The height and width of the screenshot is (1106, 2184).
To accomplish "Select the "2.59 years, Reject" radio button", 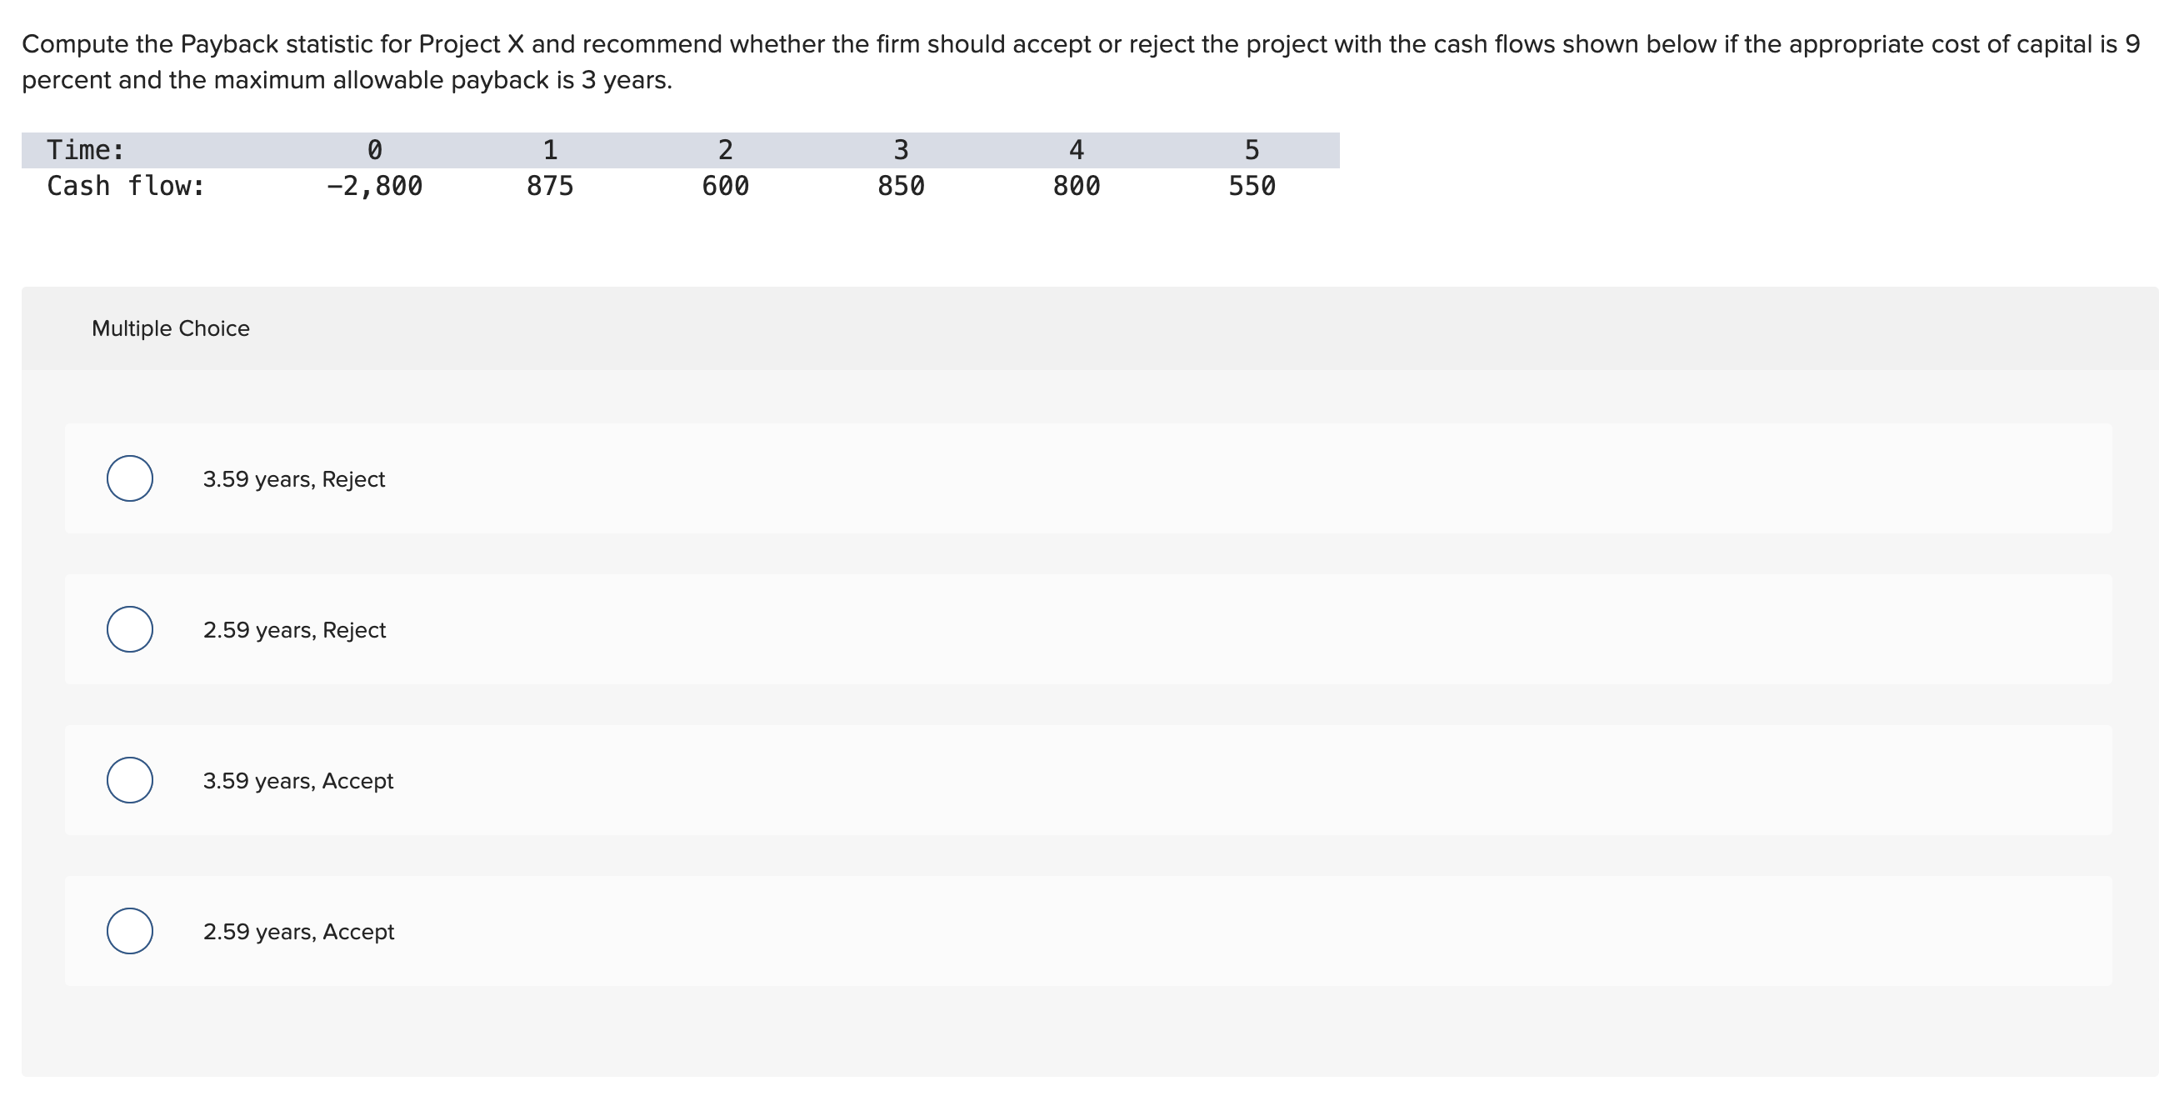I will [x=129, y=629].
